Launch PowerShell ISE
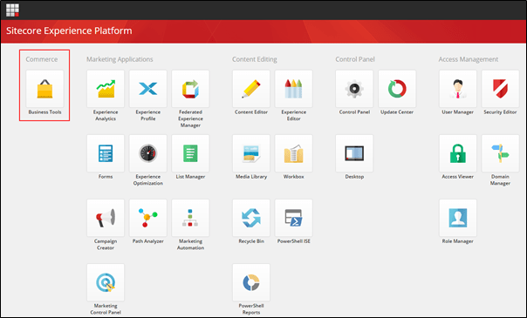 [x=293, y=218]
